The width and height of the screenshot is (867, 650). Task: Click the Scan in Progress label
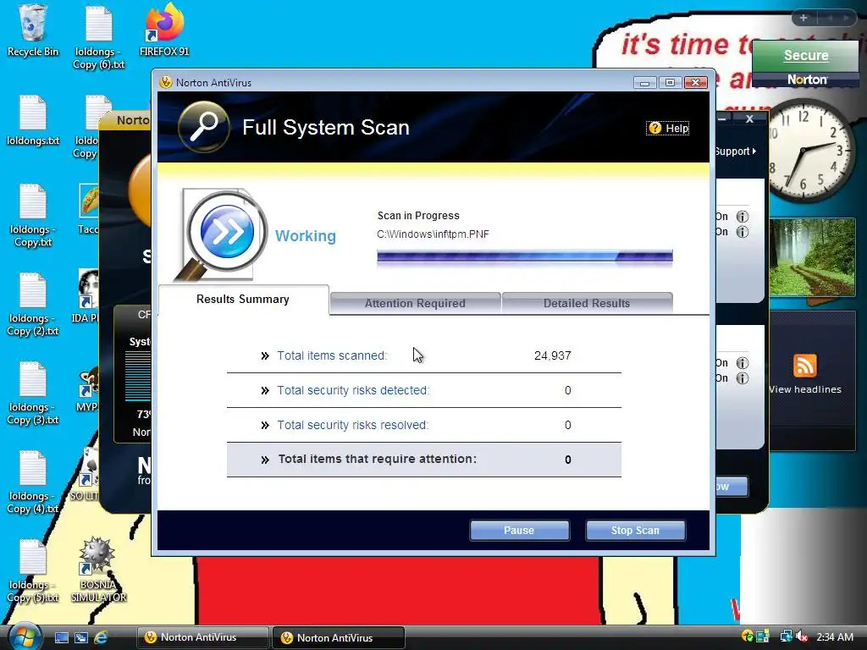(418, 216)
